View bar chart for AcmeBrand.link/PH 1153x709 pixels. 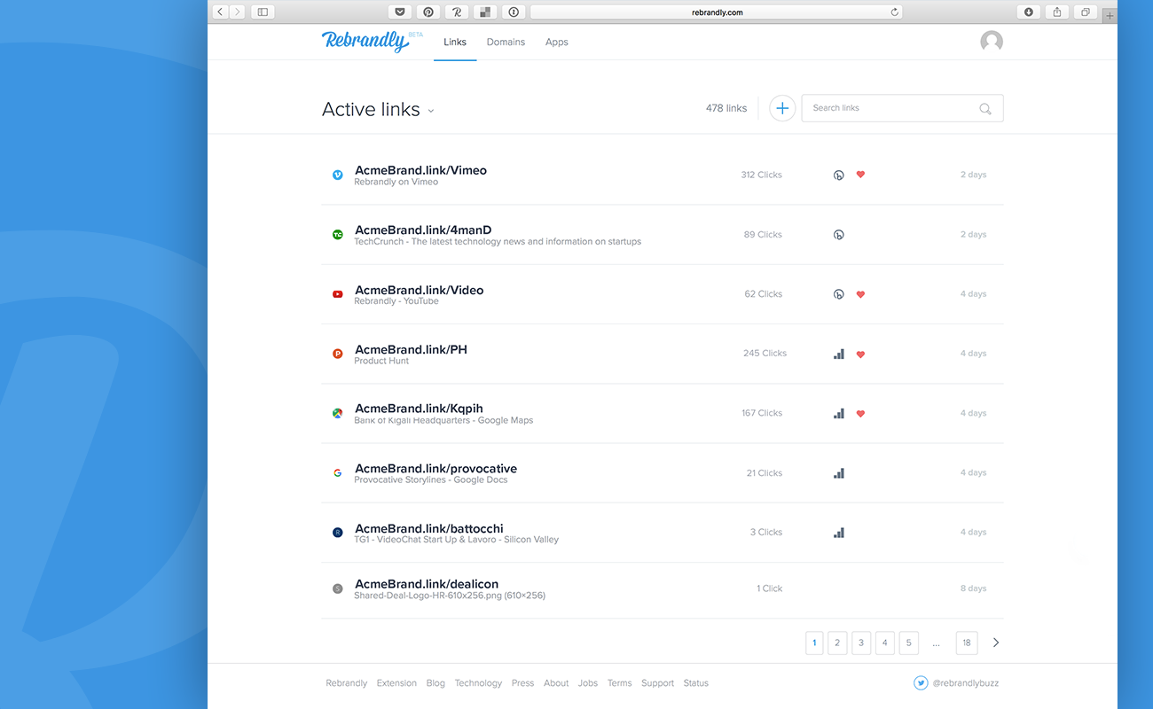pos(839,354)
